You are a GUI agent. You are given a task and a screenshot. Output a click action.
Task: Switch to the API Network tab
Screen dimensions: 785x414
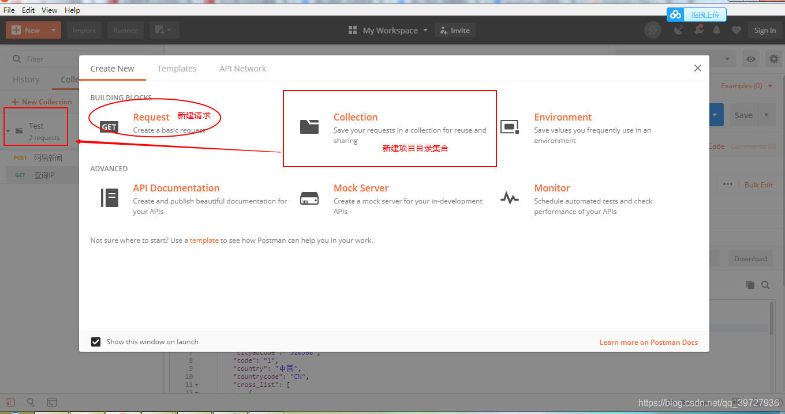[x=242, y=68]
